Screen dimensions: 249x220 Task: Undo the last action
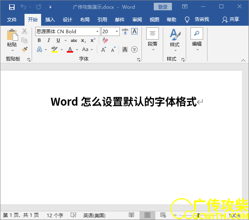(23, 7)
